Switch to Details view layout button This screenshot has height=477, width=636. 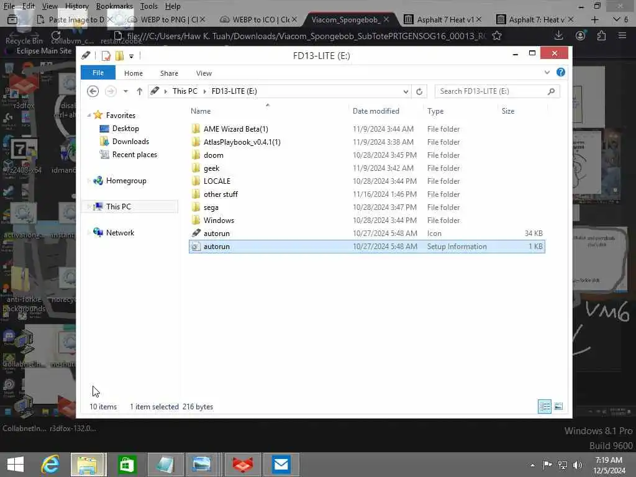tap(544, 406)
